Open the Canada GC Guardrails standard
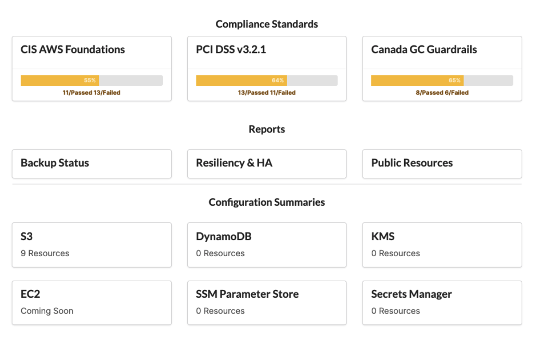 (424, 50)
